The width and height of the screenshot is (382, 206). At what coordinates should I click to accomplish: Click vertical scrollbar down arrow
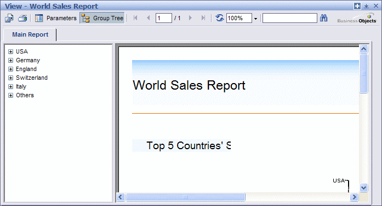363,187
